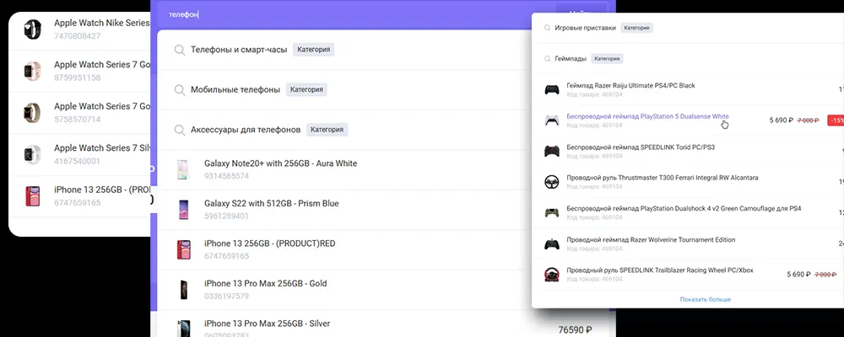Click Razer Raiju Ultimate gamepad image

pyautogui.click(x=552, y=90)
